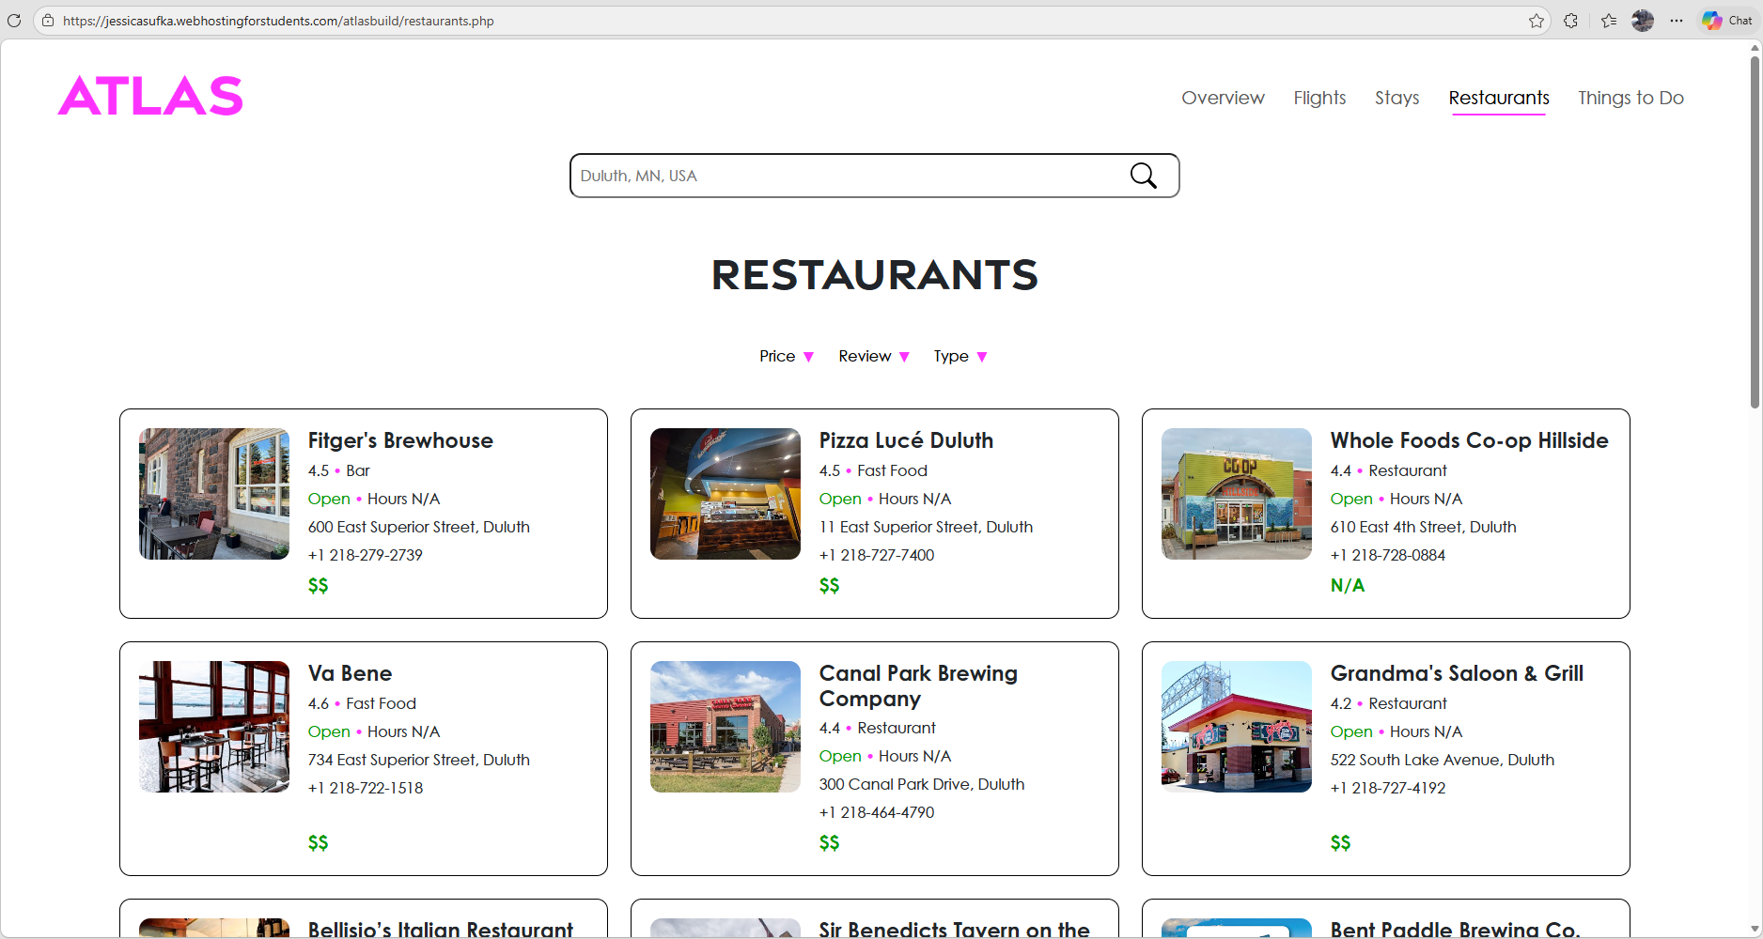Click the scrollbar down arrow
This screenshot has height=939, width=1763.
pos(1755,930)
